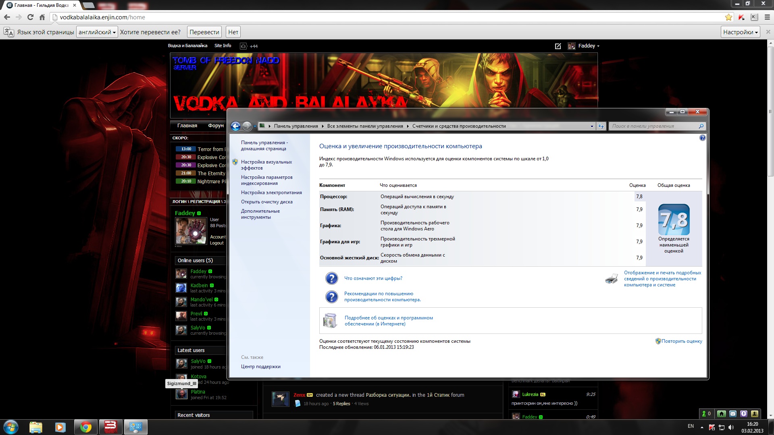The width and height of the screenshot is (774, 435).
Task: Open 'Настройка визуальных эффектов' link
Action: [x=266, y=165]
